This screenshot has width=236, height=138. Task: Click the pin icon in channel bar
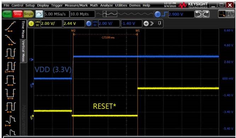160,23
